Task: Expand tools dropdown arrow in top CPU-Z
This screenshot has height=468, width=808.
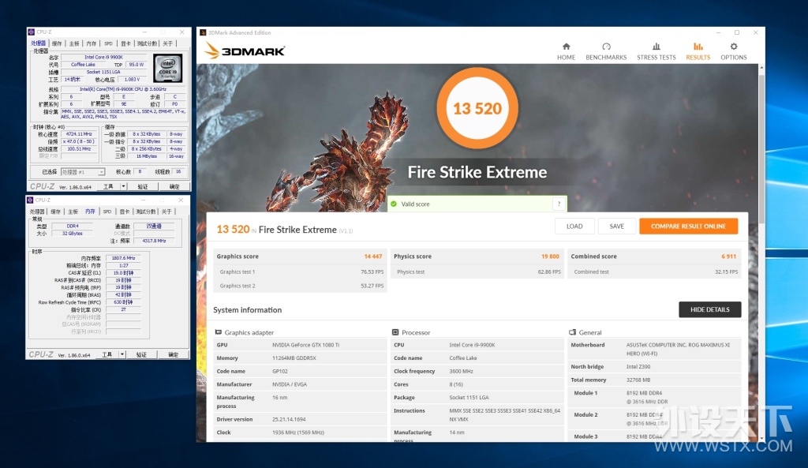Action: (123, 186)
